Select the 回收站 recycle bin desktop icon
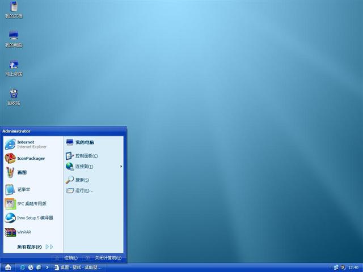This screenshot has width=363, height=272. [x=14, y=97]
